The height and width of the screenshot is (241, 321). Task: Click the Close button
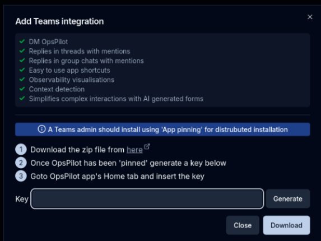pos(243,225)
